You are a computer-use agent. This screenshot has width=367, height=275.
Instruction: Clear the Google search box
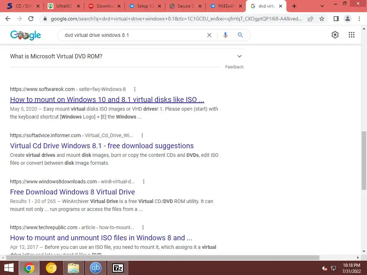point(209,35)
